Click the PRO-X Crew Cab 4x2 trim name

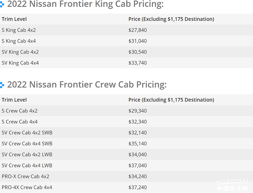pyautogui.click(x=25, y=176)
